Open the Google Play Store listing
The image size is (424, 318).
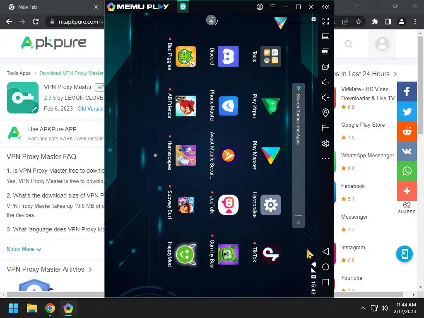pos(363,125)
